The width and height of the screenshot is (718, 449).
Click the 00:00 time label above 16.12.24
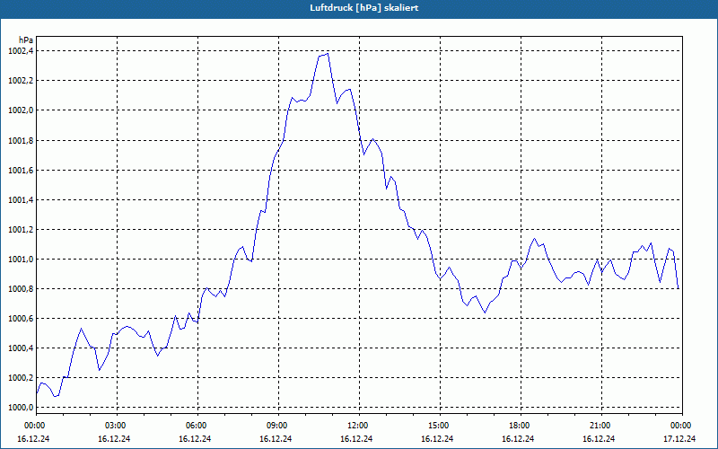click(33, 426)
